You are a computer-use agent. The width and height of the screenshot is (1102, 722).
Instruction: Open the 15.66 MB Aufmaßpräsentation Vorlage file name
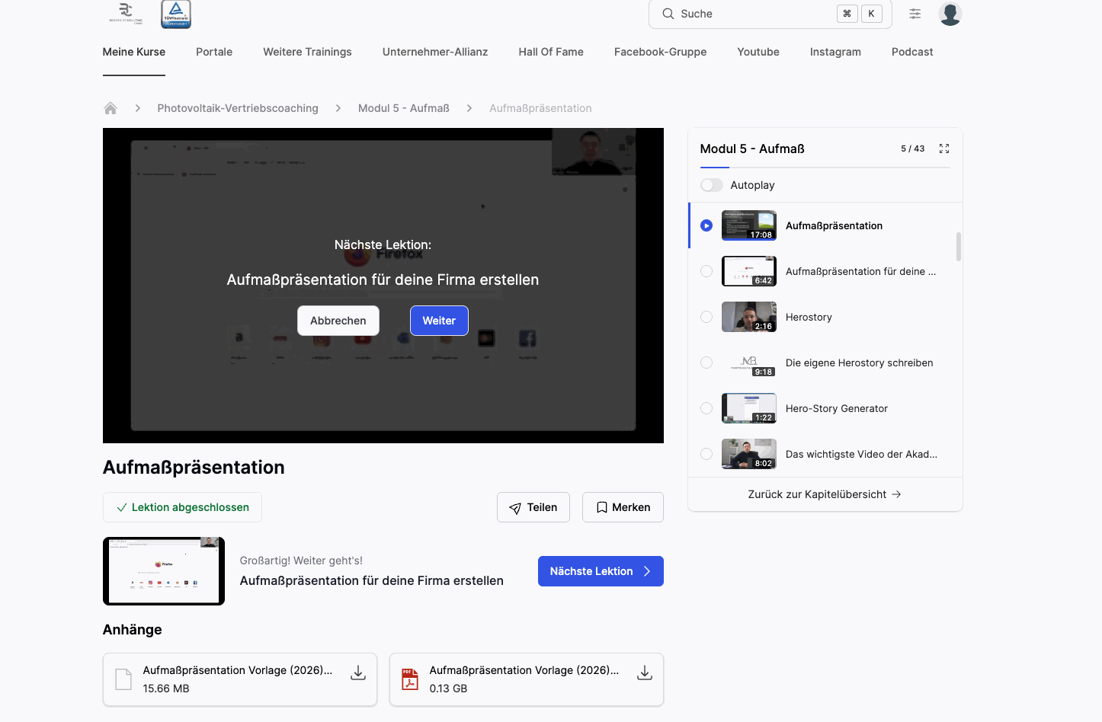click(x=238, y=670)
